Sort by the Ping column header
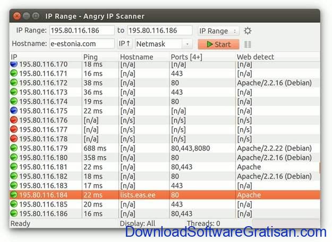 click(100, 57)
